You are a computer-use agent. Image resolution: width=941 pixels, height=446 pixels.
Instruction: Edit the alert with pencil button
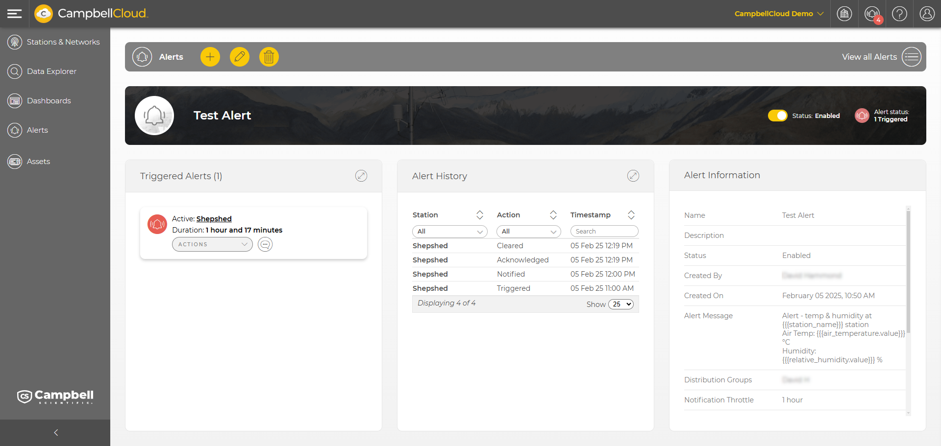click(240, 57)
